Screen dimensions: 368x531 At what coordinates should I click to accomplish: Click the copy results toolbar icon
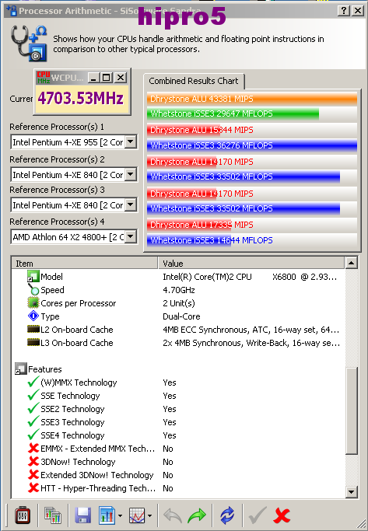coord(53,515)
